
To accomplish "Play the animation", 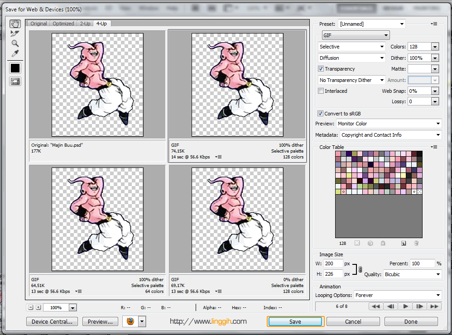I will (x=405, y=306).
